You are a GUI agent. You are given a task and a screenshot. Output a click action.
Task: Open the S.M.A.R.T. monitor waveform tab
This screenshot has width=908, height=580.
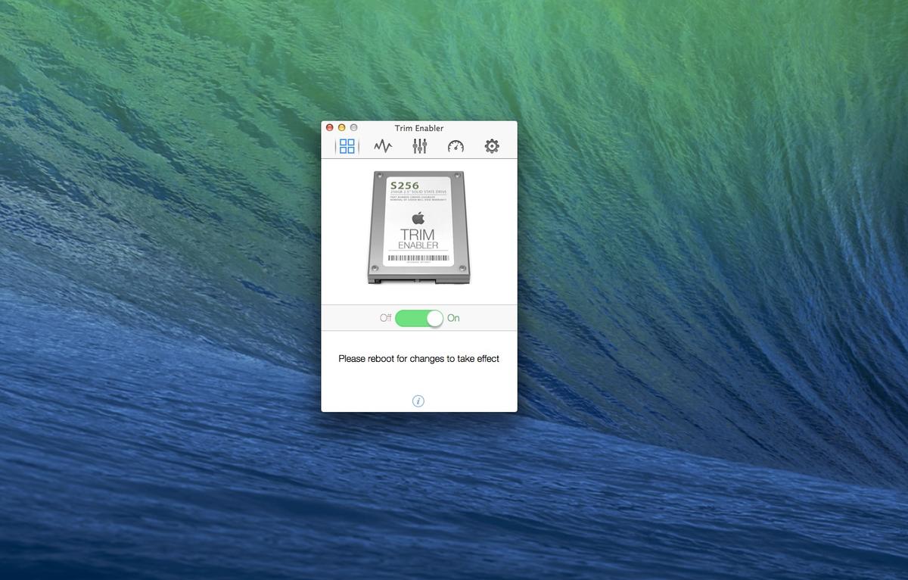tap(383, 146)
